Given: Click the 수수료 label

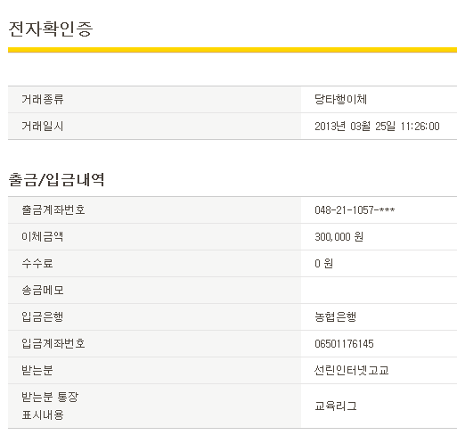Looking at the screenshot, I should click(37, 263).
